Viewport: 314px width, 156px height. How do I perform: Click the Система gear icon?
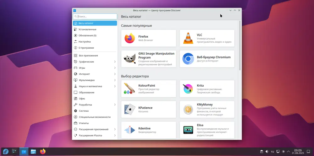point(75,111)
